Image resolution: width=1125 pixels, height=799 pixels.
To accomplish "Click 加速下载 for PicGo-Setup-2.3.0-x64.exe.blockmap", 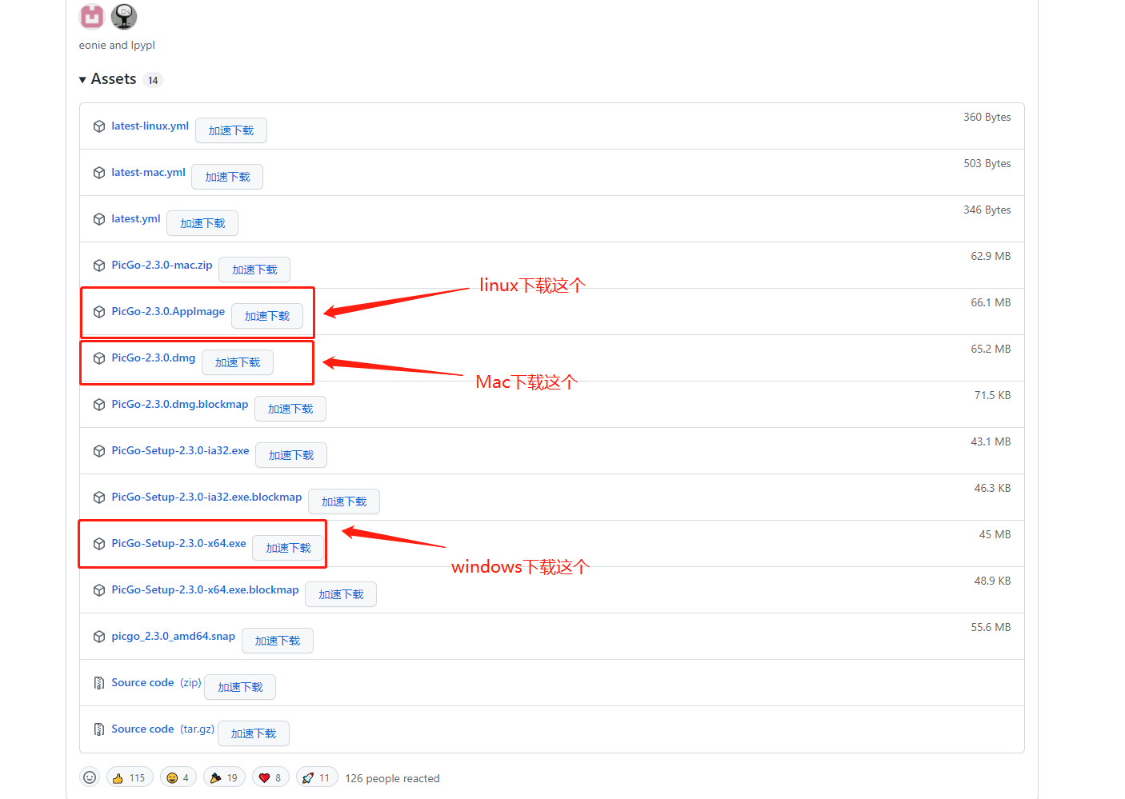I will coord(341,594).
